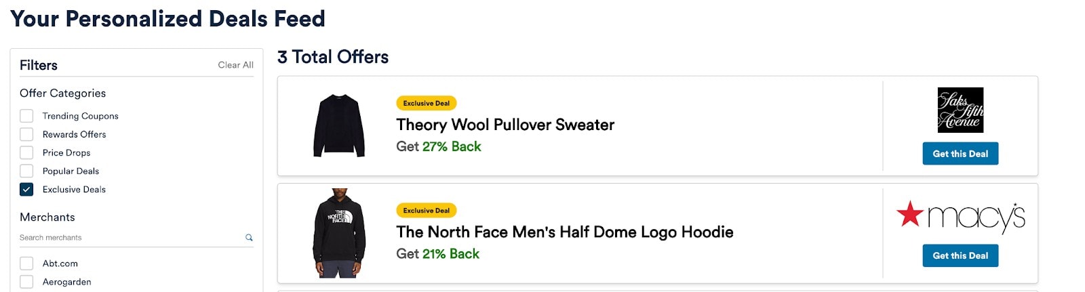Click the North Face hoodie product image
Image resolution: width=1085 pixels, height=292 pixels.
tap(339, 233)
